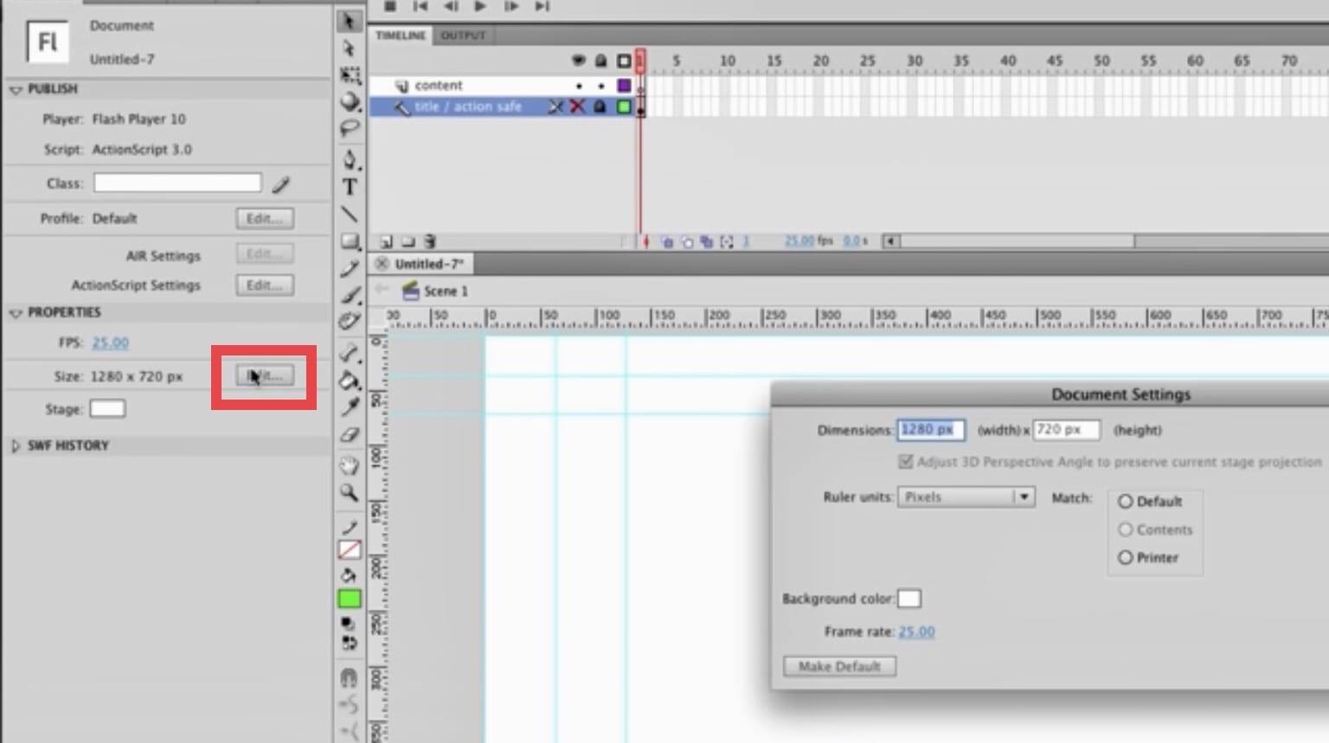Open the stroke color swatch
This screenshot has height=743, width=1329.
point(350,550)
